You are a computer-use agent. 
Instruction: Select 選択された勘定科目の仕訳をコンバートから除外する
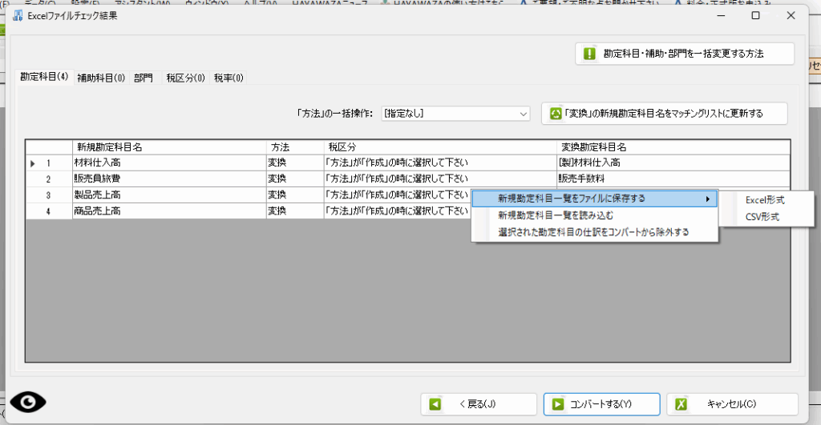coord(593,232)
